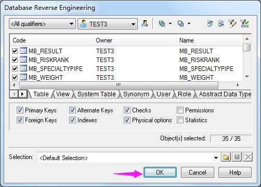Toggle the Physical options checkbox
Screen dimensions: 261x187
(x=127, y=120)
